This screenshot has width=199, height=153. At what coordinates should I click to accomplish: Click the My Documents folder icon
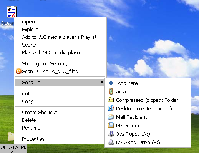tap(111, 125)
